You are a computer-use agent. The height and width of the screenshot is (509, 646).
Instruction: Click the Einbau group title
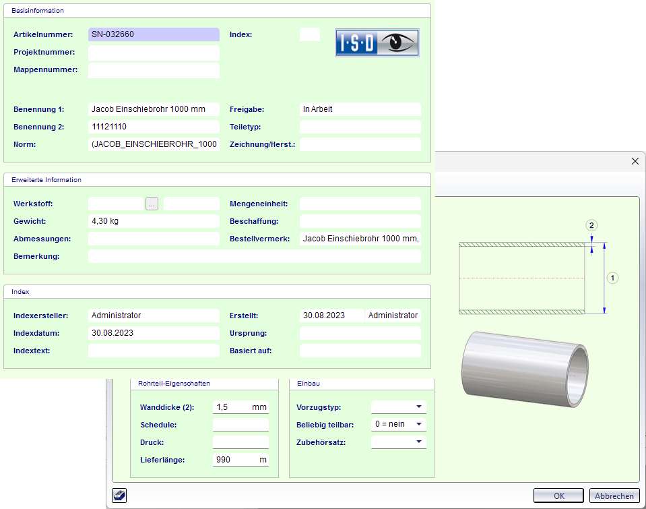click(308, 383)
